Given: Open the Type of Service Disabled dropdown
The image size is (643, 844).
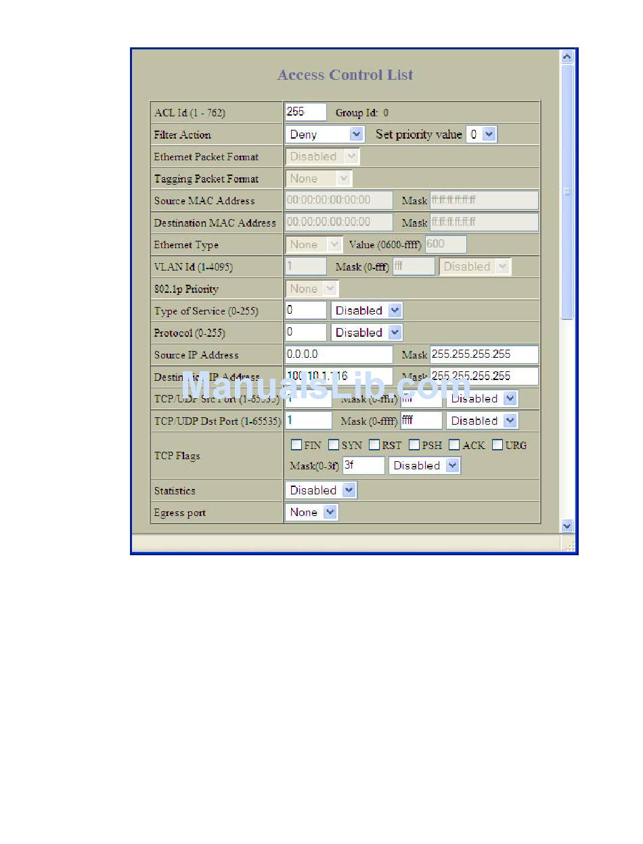Looking at the screenshot, I should [367, 310].
